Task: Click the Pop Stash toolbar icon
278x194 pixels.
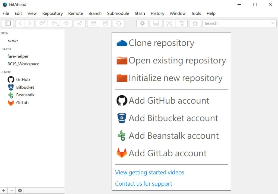Action: (105, 23)
